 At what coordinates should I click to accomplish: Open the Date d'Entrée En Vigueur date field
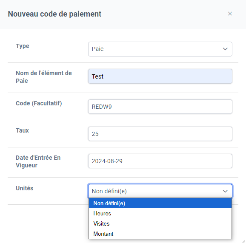click(160, 161)
